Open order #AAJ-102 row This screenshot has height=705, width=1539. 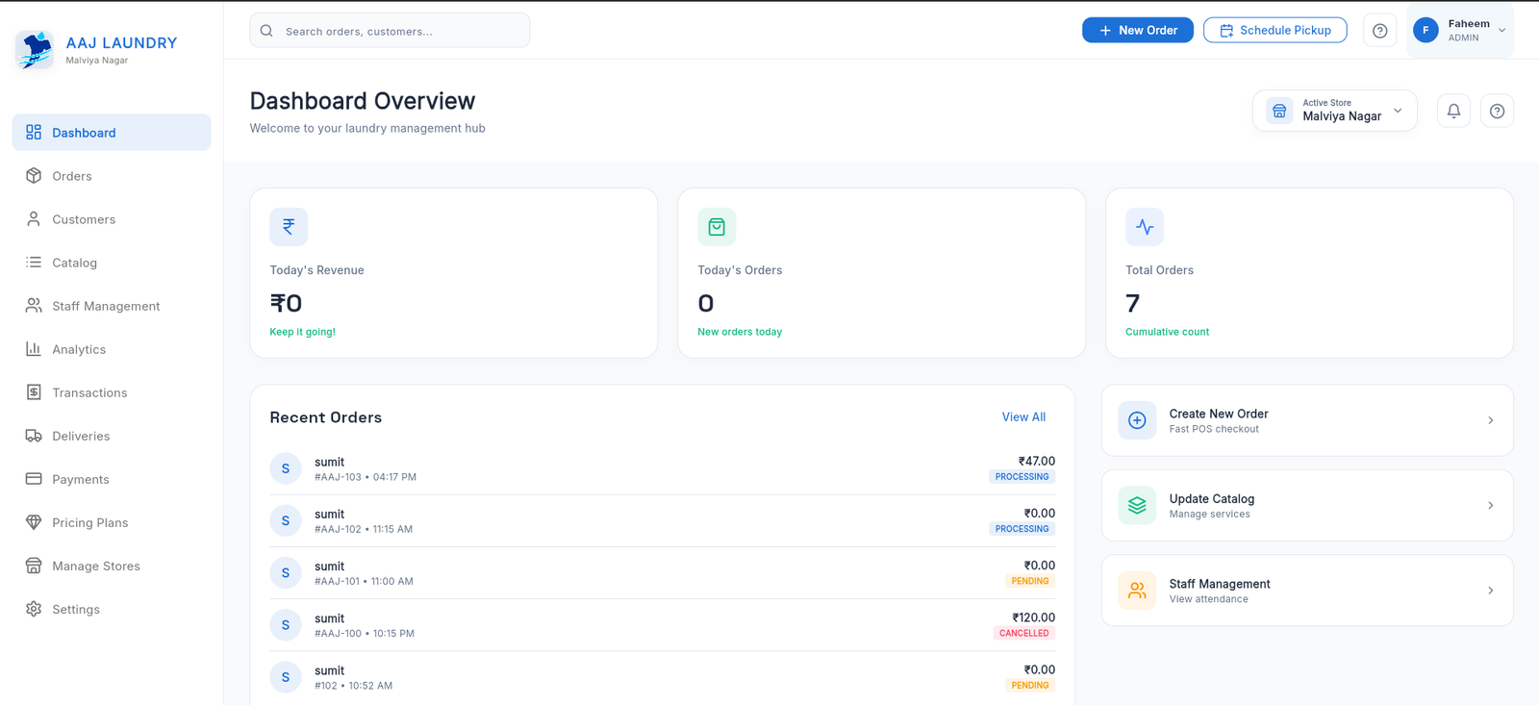click(x=662, y=521)
